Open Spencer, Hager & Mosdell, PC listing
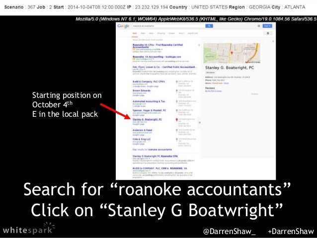Image resolution: width=317 pixels, height=238 pixels. click(x=149, y=110)
